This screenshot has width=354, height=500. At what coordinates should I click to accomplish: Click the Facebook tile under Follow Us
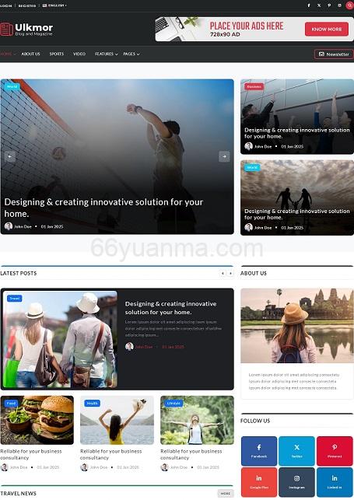259,451
